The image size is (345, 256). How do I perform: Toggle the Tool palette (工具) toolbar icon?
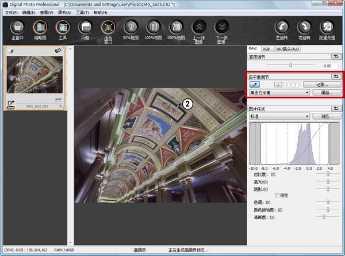tap(63, 28)
